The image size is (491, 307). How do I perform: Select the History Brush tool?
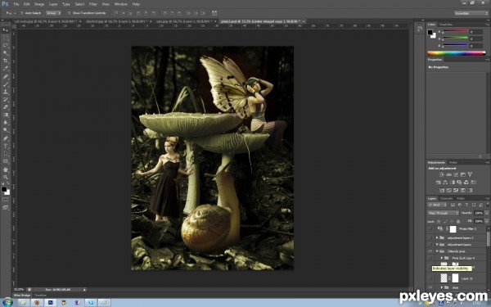point(6,100)
